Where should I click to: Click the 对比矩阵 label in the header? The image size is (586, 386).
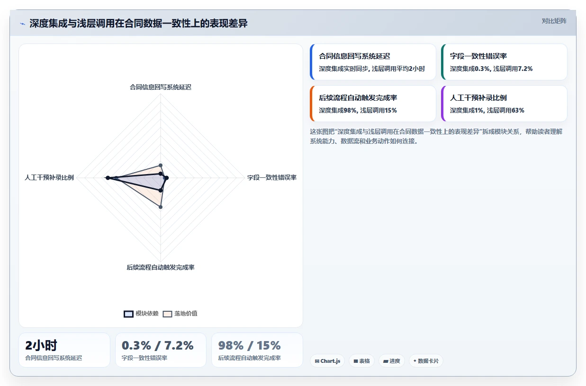(x=554, y=21)
